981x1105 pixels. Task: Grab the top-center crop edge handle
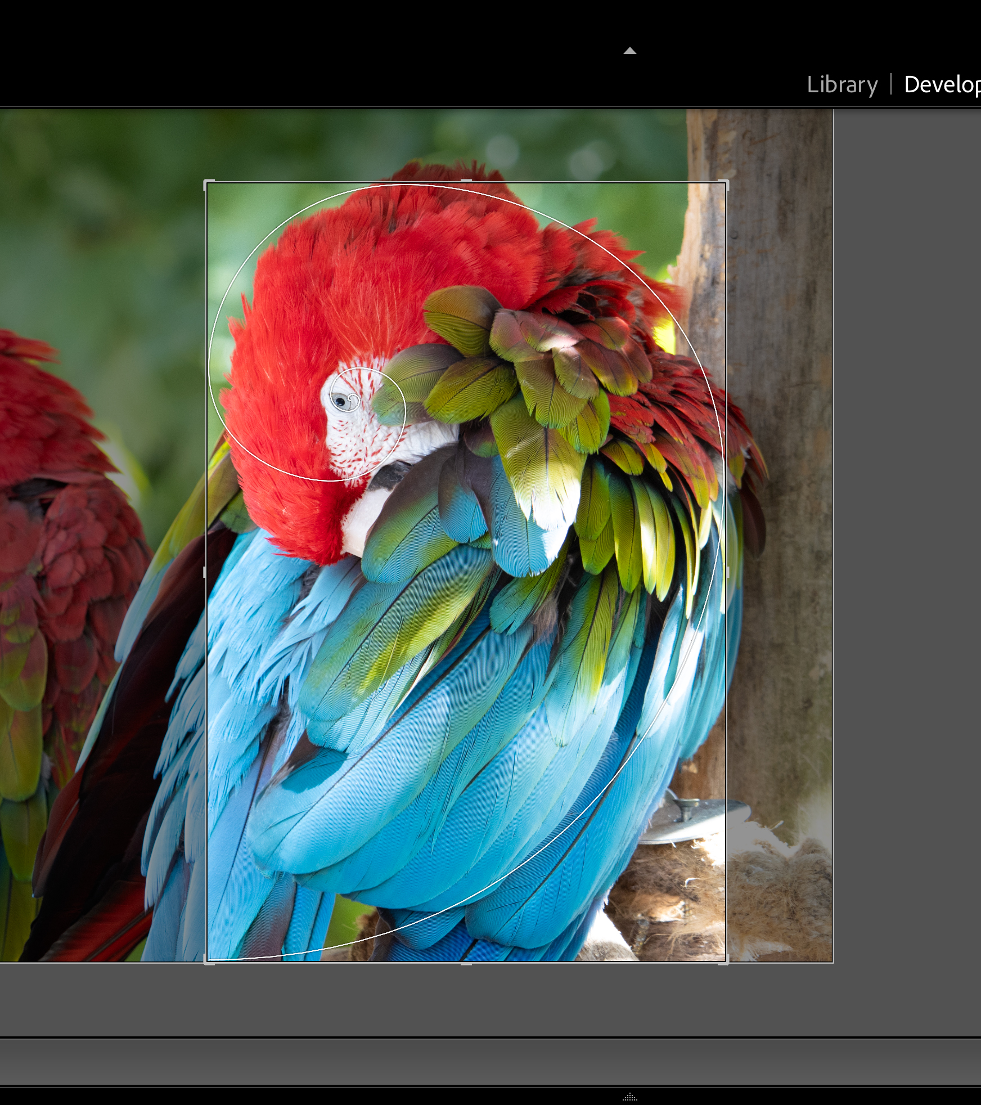(466, 182)
